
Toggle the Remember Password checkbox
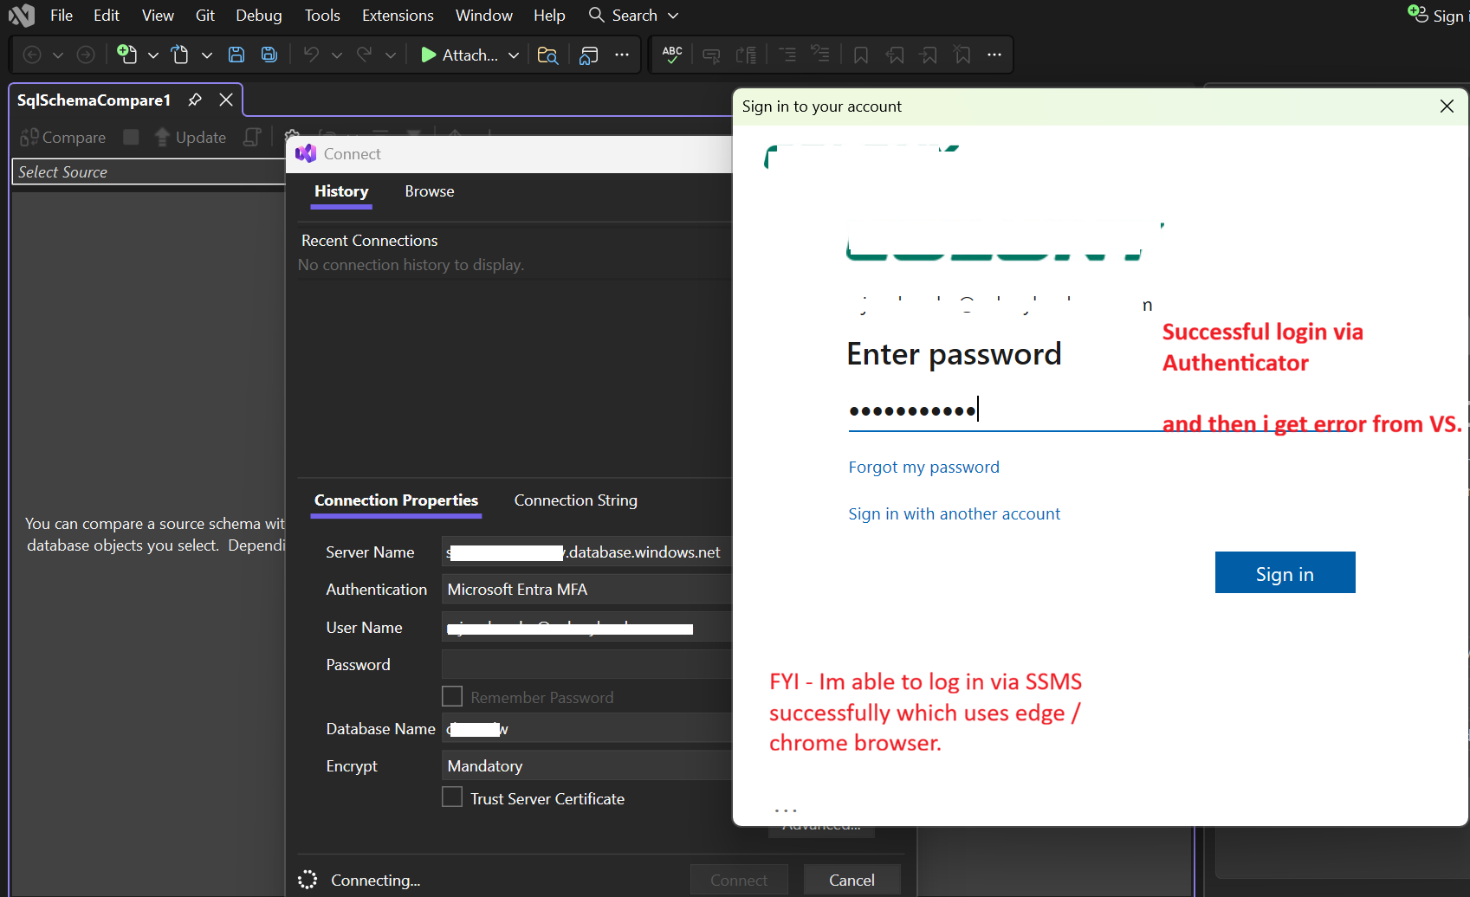452,696
